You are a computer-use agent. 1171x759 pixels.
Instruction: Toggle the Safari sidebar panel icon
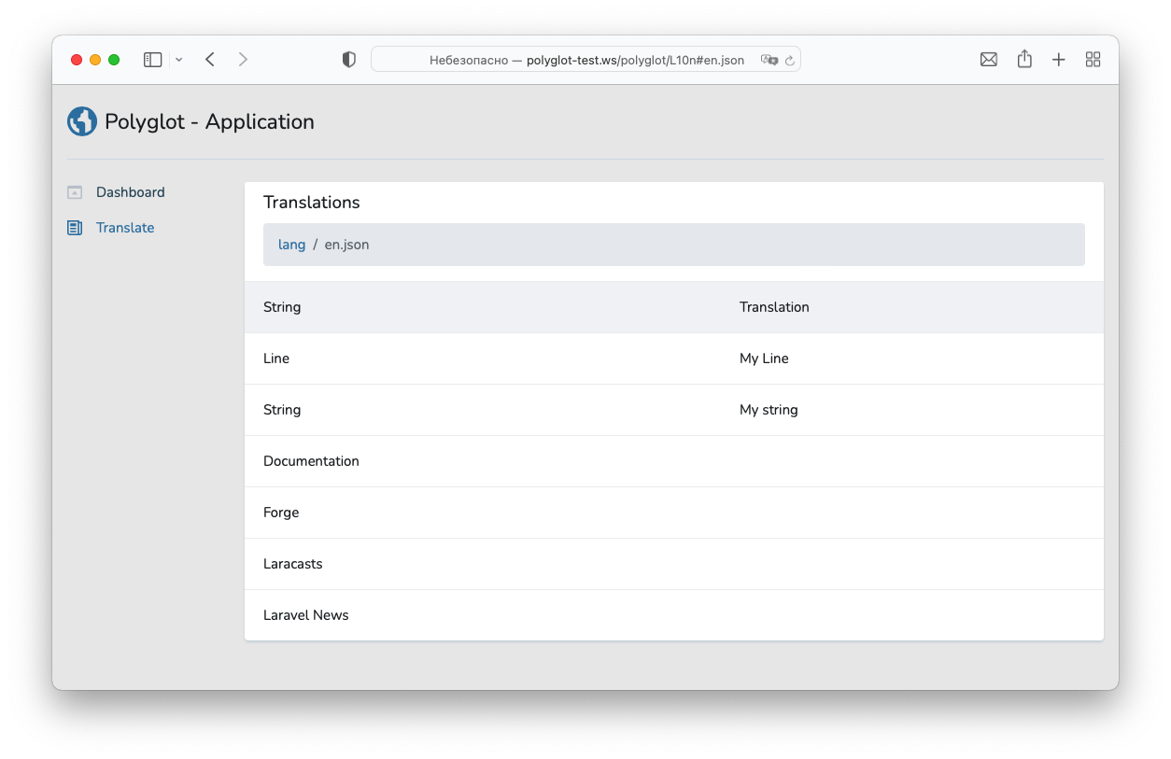point(152,60)
